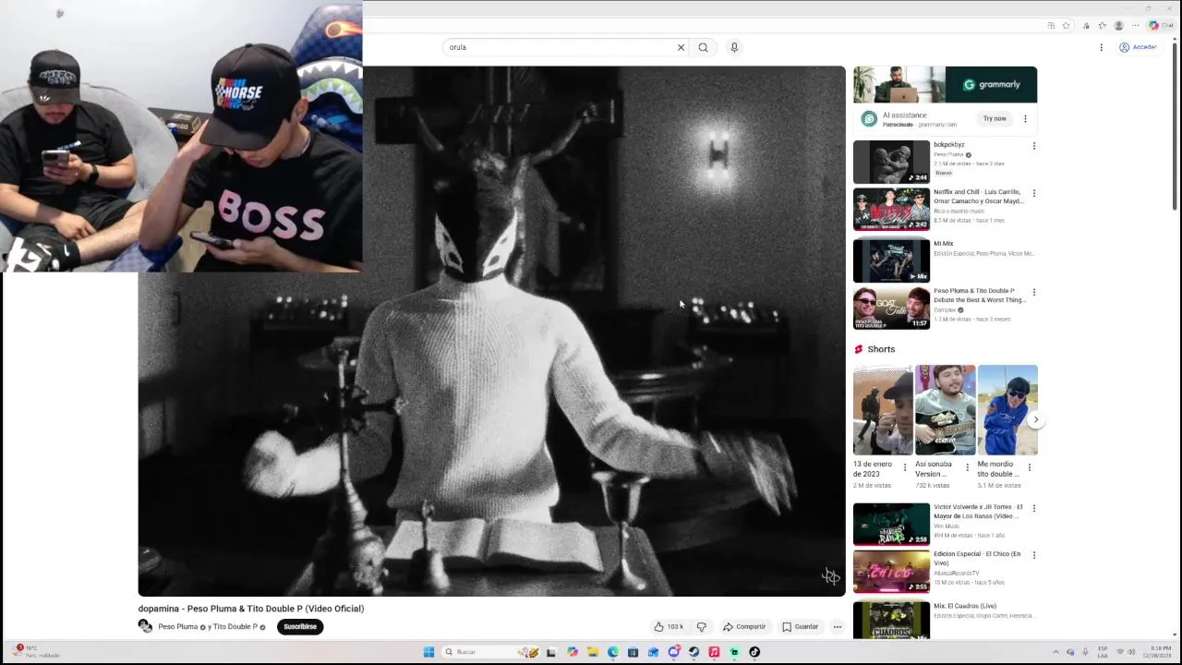Screen dimensions: 1182x665
Task: Click the Acceder sign-in button
Action: click(1138, 47)
